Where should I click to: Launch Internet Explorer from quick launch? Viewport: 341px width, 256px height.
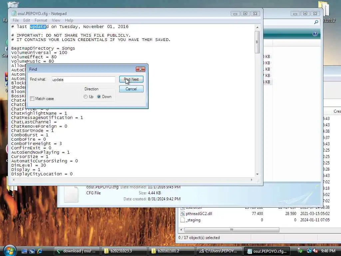(40, 251)
